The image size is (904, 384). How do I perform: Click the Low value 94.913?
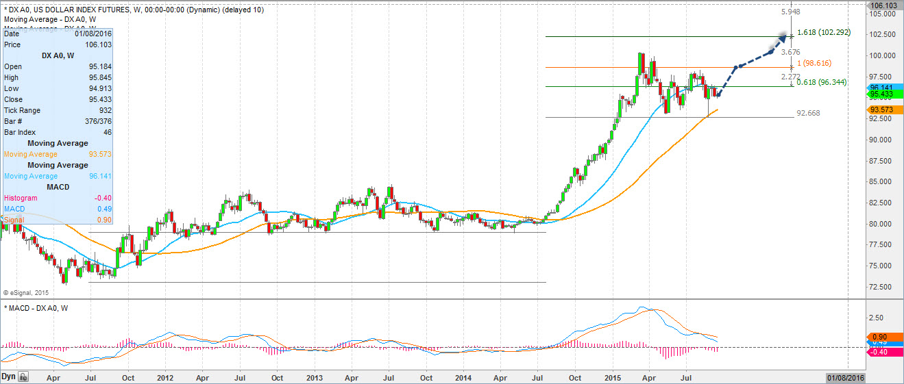tap(99, 88)
